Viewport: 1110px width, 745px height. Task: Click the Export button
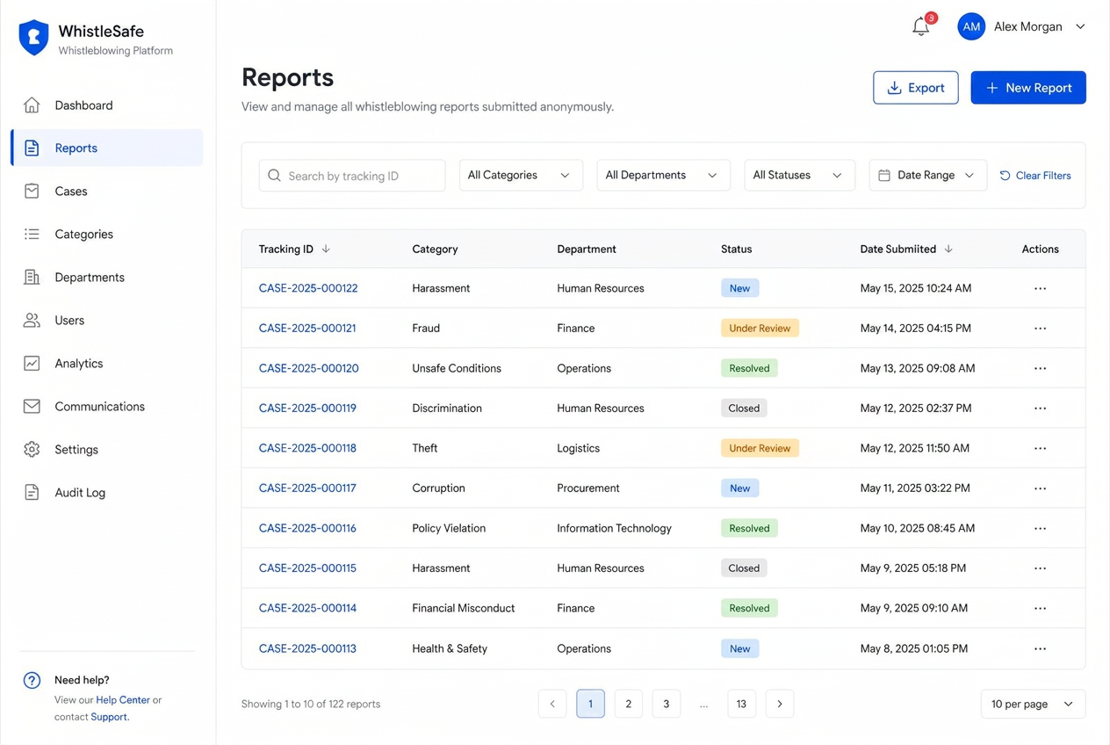tap(916, 88)
